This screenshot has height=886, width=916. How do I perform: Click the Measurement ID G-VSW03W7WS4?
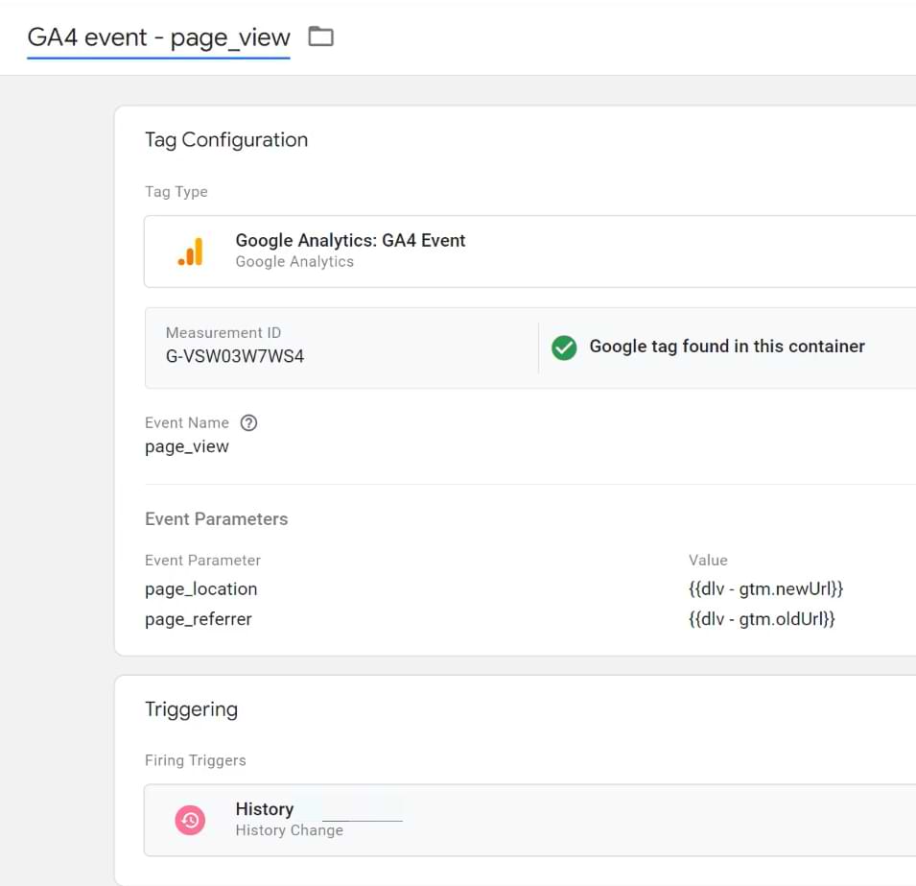click(235, 356)
